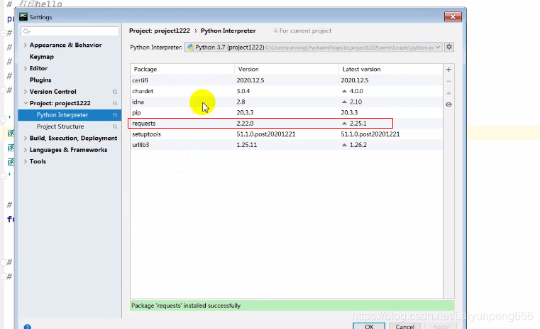Click the upgrade package arrow icon
Screen dimensions: 540x329
(x=448, y=93)
